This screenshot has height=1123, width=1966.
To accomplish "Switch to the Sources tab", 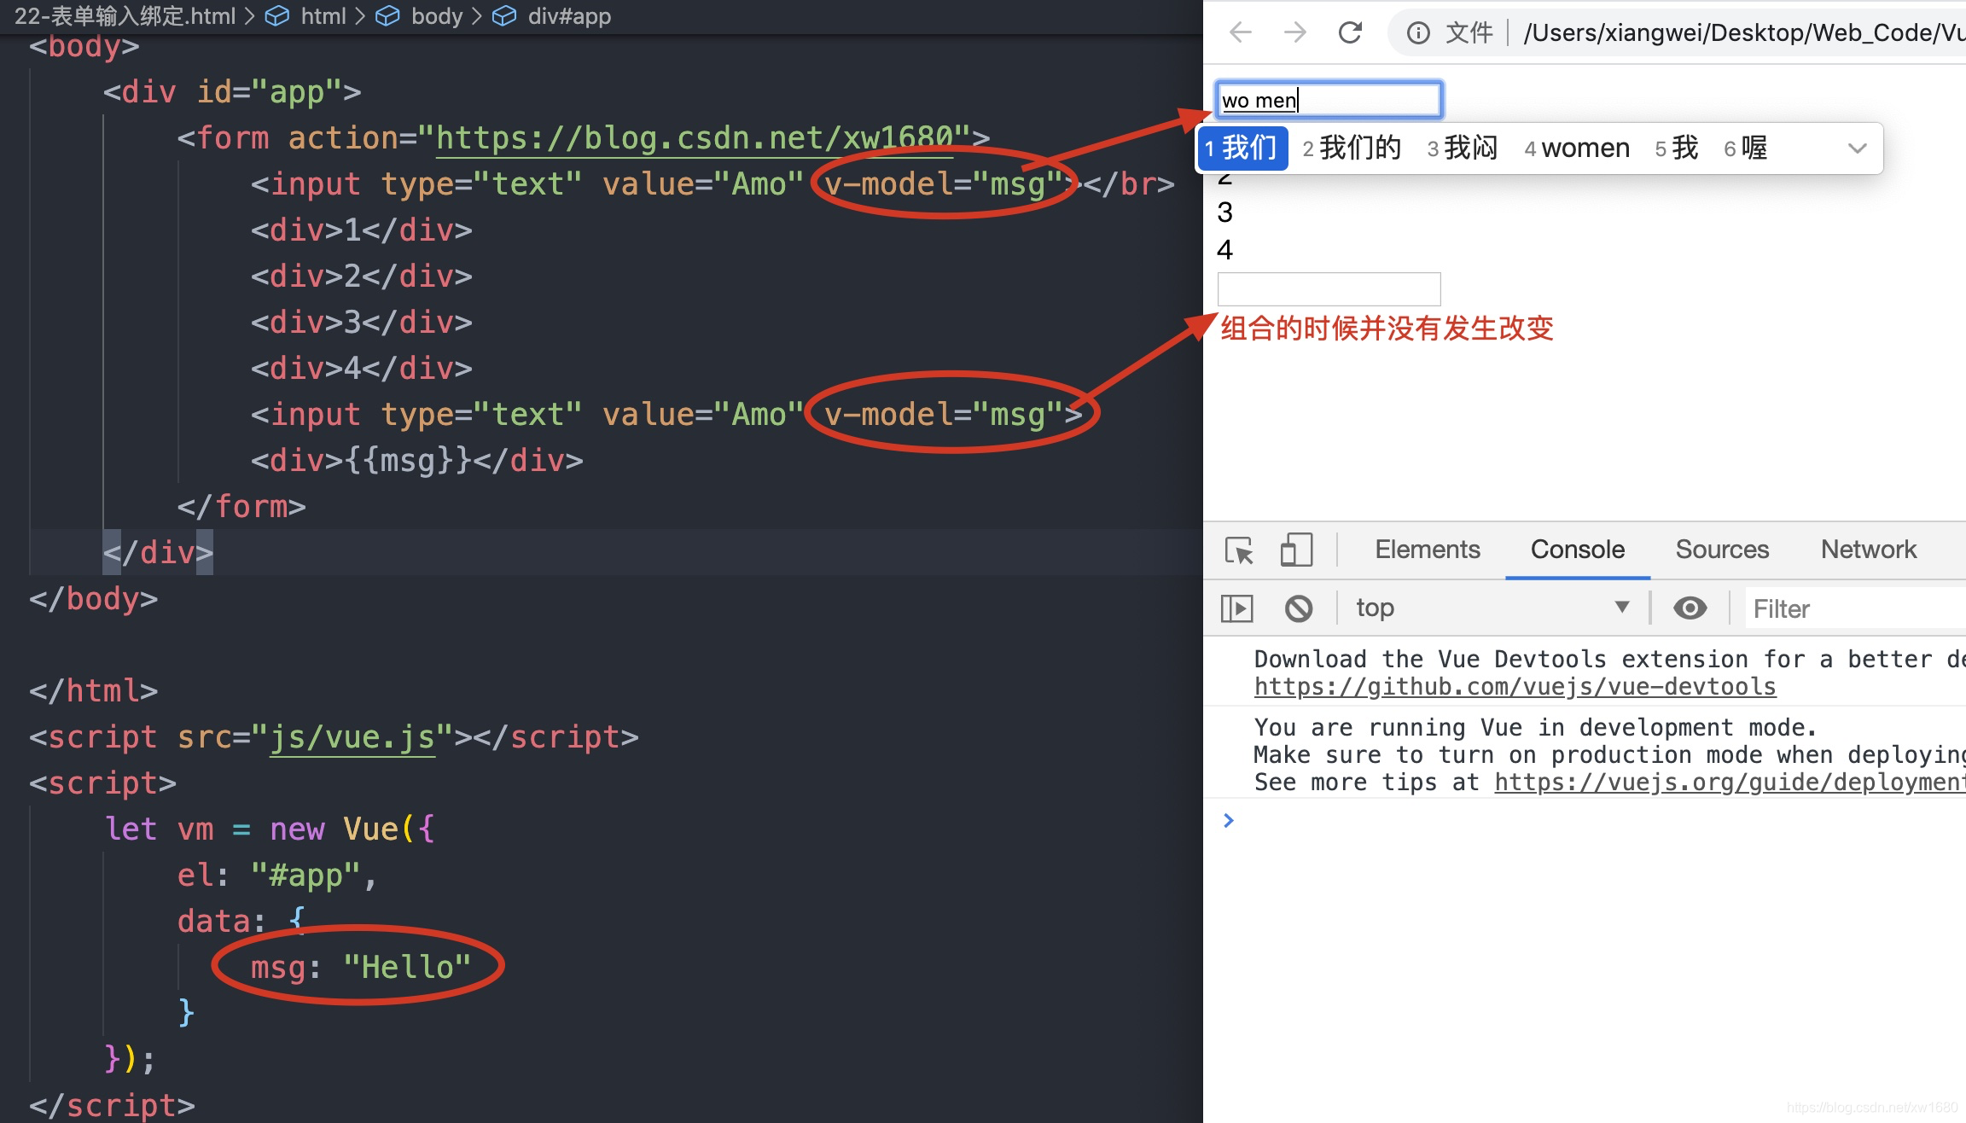I will (x=1721, y=550).
